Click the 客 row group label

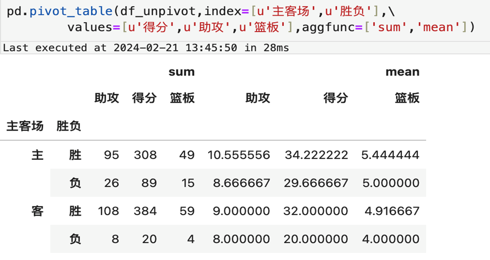click(37, 211)
